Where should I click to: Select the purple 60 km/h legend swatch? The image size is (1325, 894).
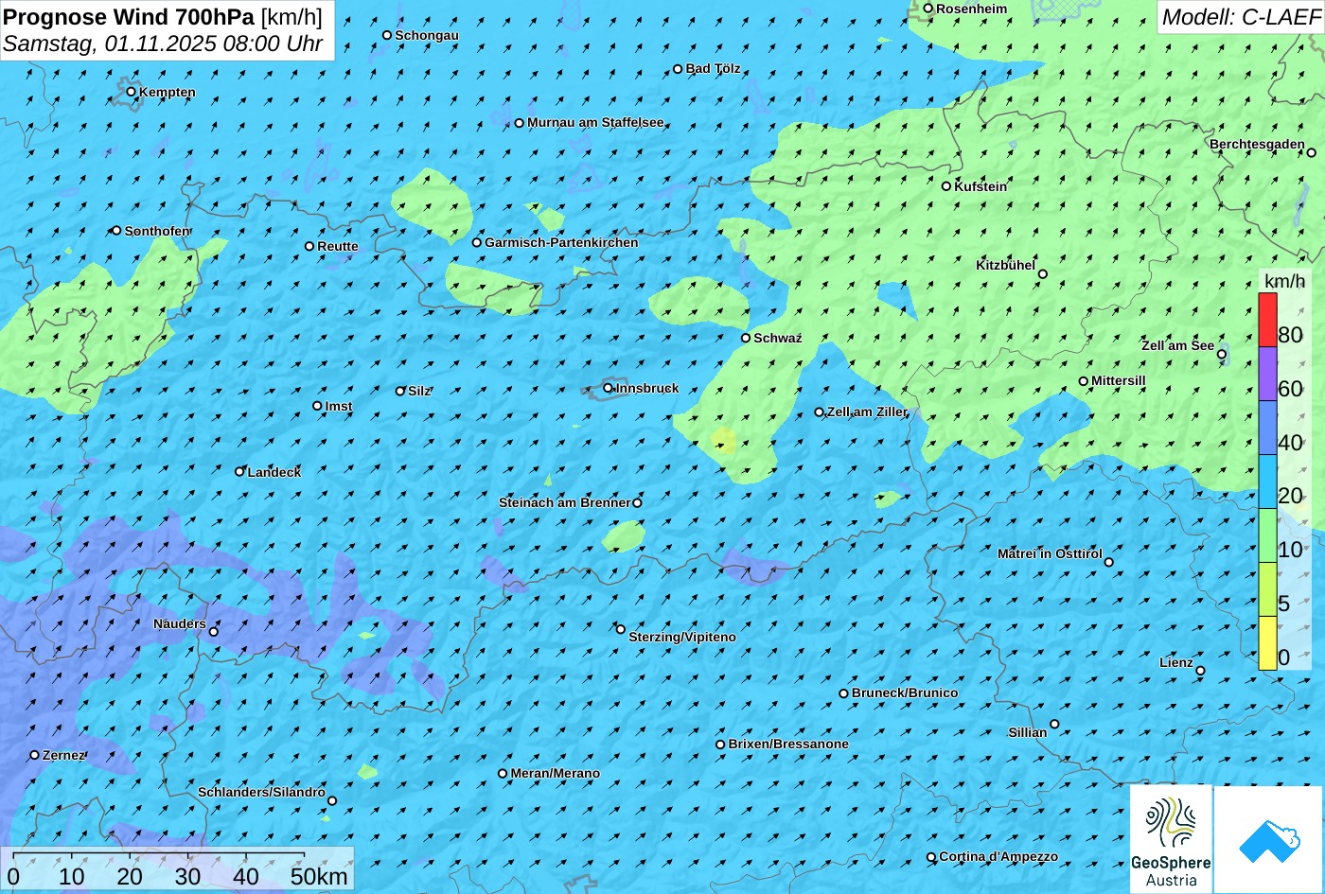(1267, 374)
